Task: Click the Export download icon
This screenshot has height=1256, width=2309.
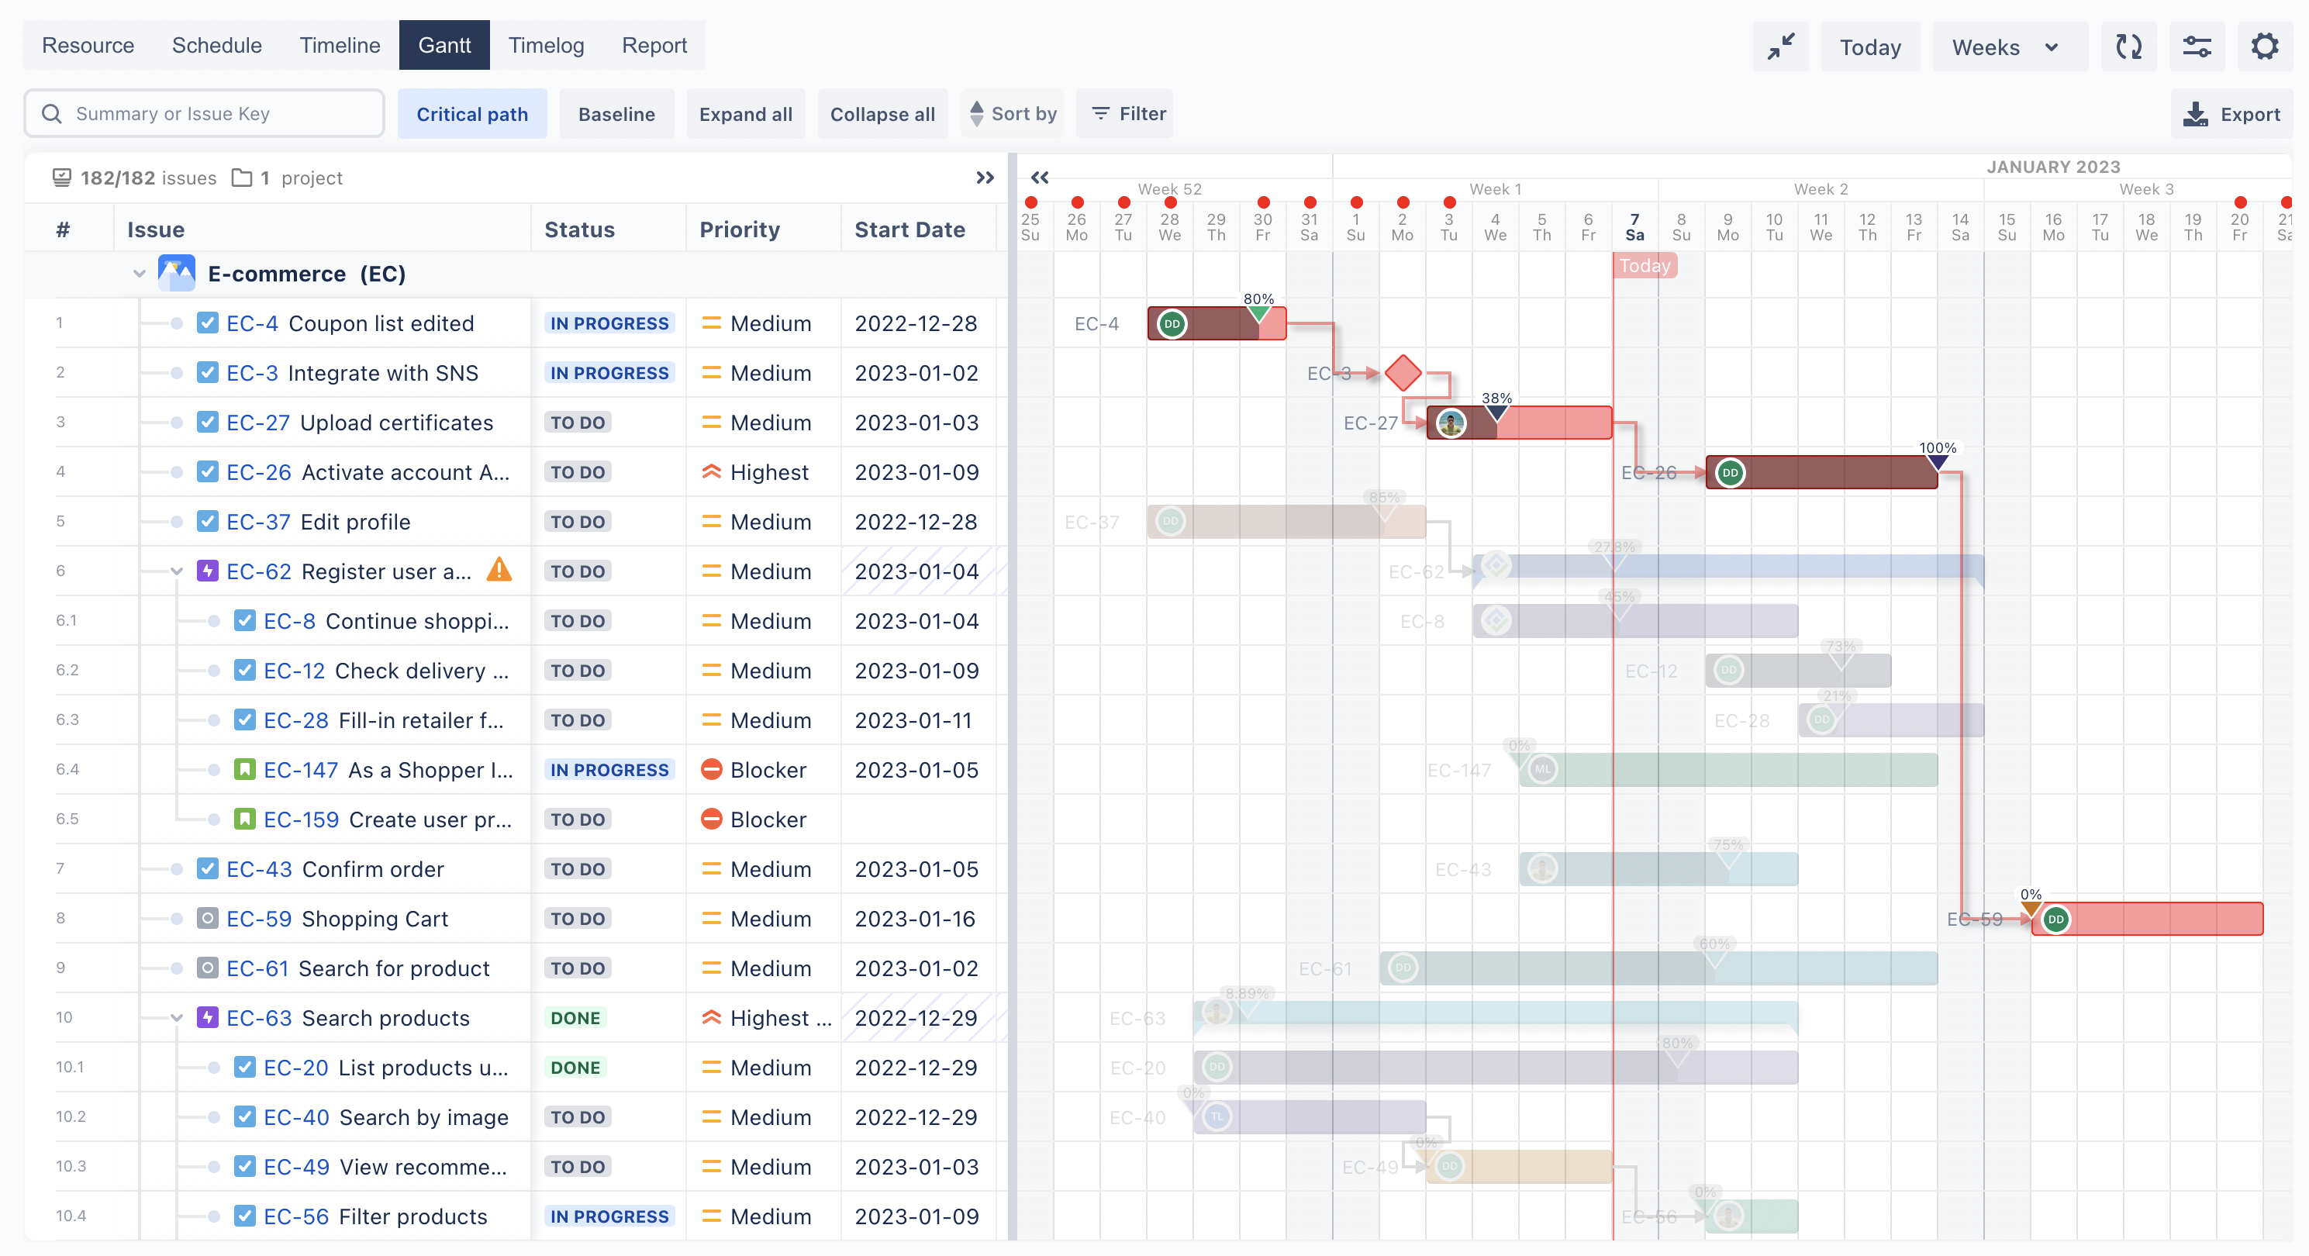Action: pos(2195,114)
